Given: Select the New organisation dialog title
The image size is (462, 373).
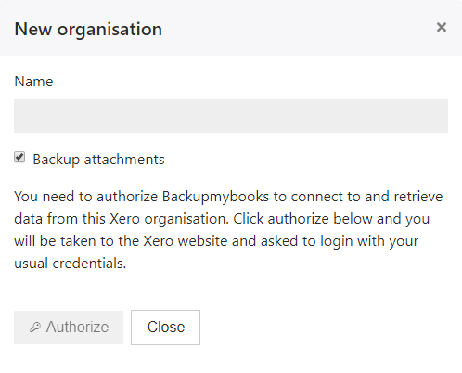Looking at the screenshot, I should (x=88, y=30).
